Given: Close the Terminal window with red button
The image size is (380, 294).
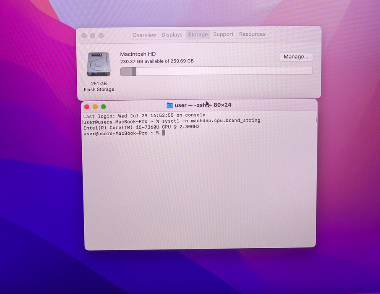Looking at the screenshot, I should click(x=87, y=107).
